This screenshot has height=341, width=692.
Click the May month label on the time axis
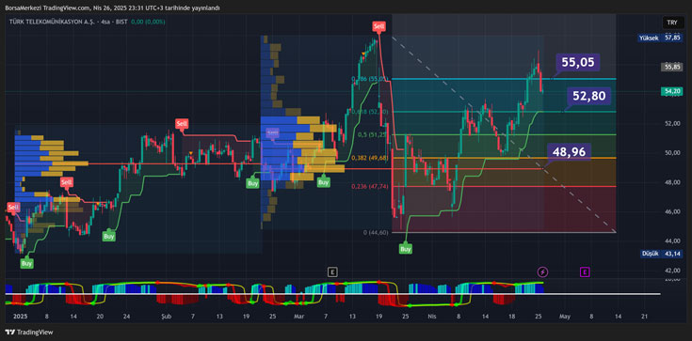pos(565,317)
